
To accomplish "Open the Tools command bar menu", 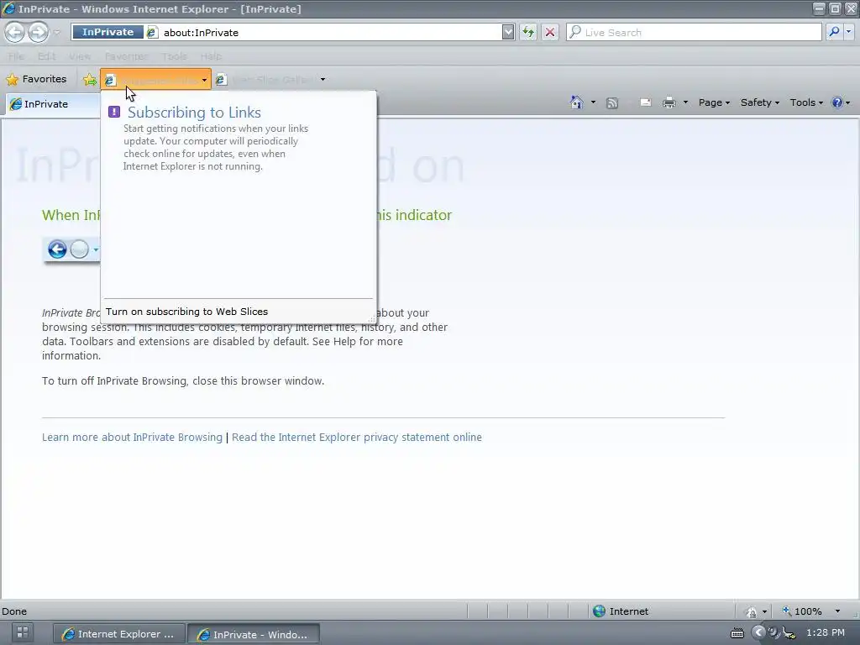I will tap(806, 102).
